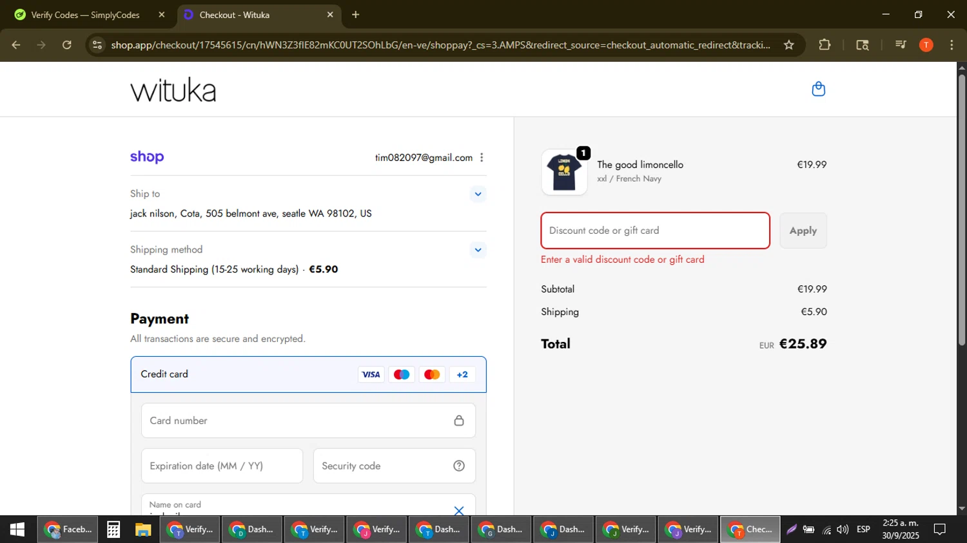Close the Checkout - Wituka tab
Screen dimensions: 967x543
pyautogui.click(x=330, y=15)
